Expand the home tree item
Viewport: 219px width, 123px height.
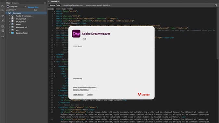(9, 24)
